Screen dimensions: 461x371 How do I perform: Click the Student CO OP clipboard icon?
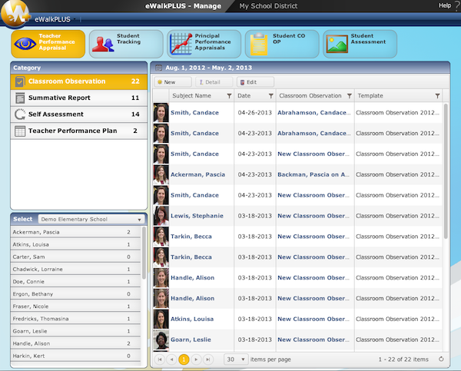coord(259,44)
